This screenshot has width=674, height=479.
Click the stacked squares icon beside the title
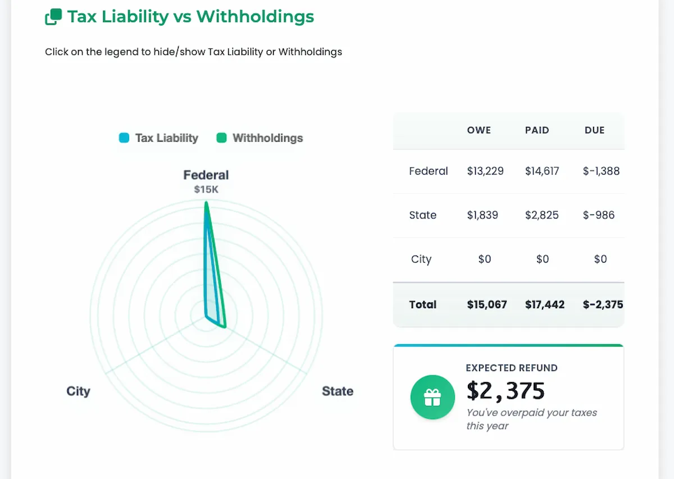(x=53, y=17)
